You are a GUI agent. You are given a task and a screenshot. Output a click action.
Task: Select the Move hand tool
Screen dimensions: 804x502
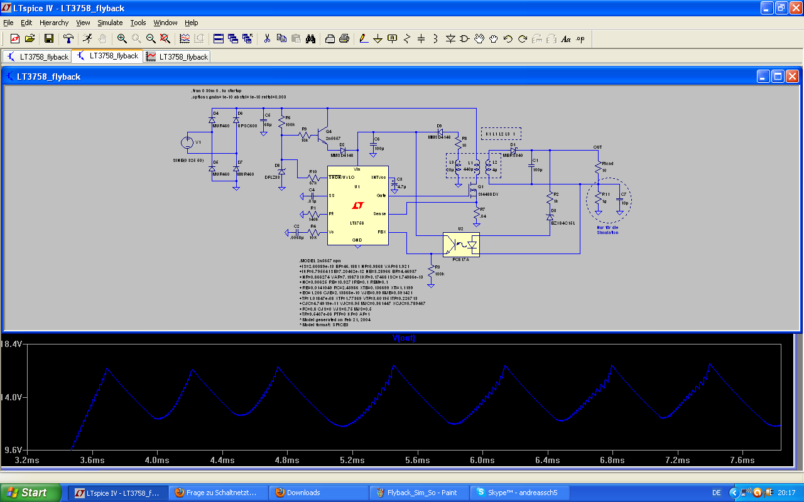coord(479,39)
